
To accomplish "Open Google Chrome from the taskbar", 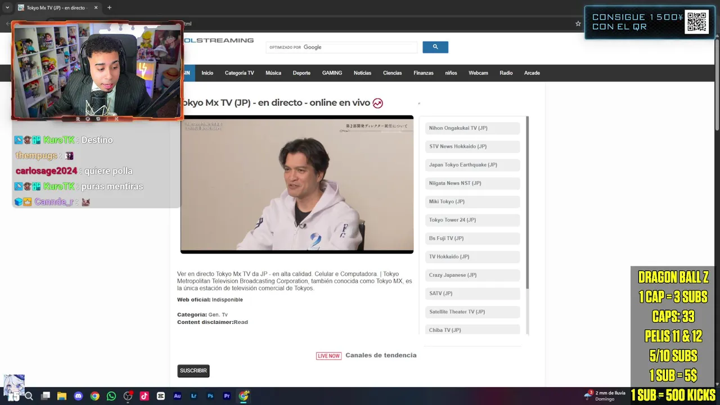I will [94, 396].
